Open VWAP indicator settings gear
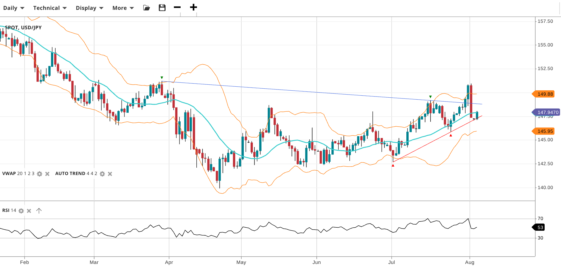 [40, 174]
